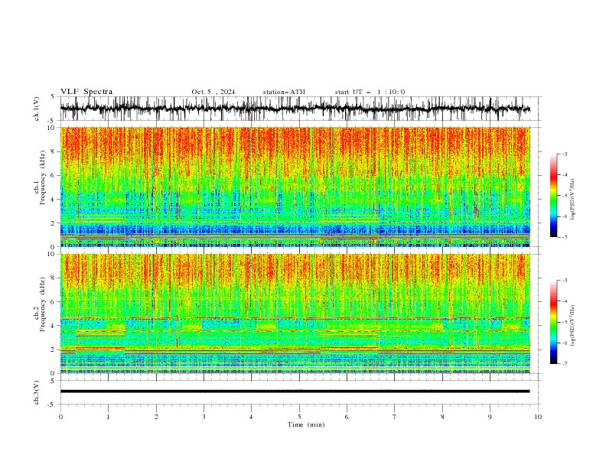Click the "start UT = 1 :10: 0" label
The image size is (606, 468).
[x=370, y=92]
